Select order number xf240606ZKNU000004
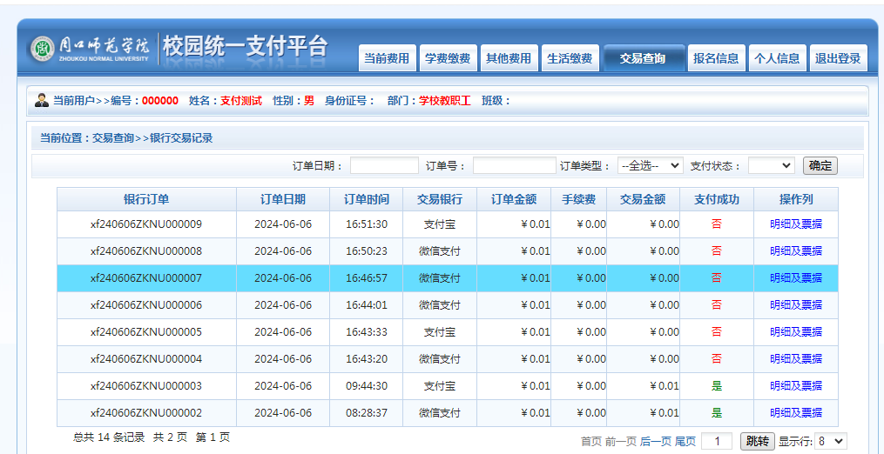884x454 pixels. click(x=146, y=359)
